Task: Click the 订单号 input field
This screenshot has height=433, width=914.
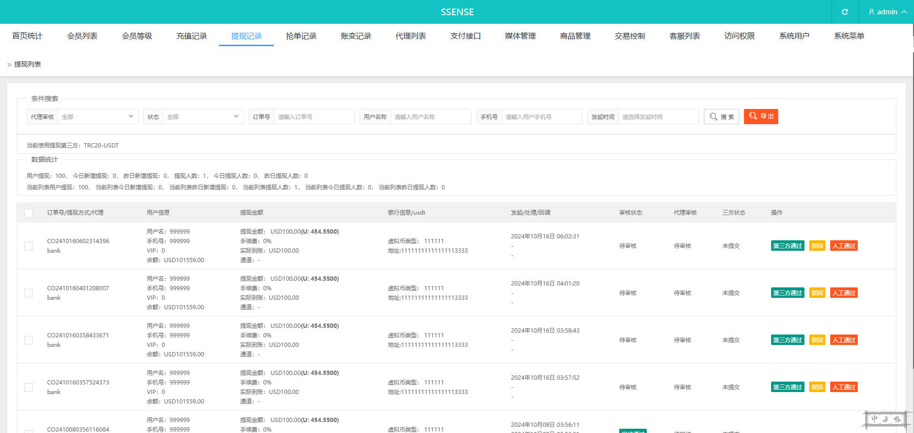Action: [x=314, y=117]
